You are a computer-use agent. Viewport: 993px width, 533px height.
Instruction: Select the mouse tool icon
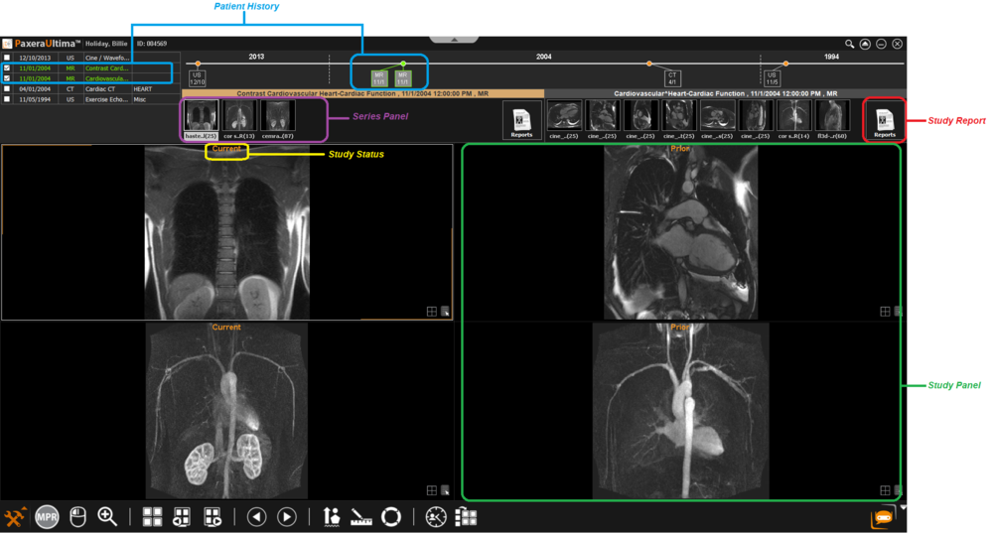click(77, 517)
